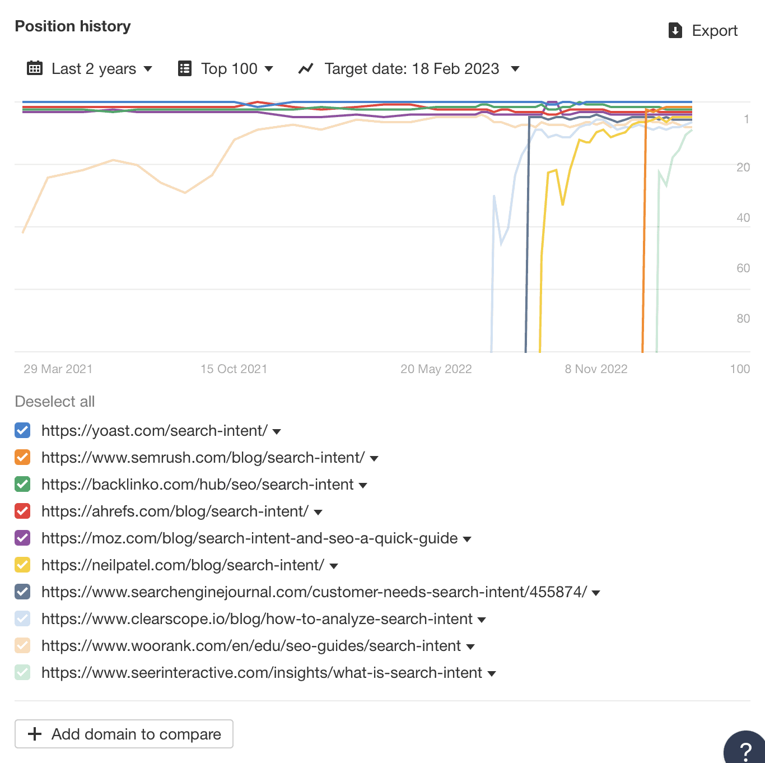Toggle the semrush.com blog search-intent checkbox
The width and height of the screenshot is (765, 763).
pyautogui.click(x=22, y=457)
